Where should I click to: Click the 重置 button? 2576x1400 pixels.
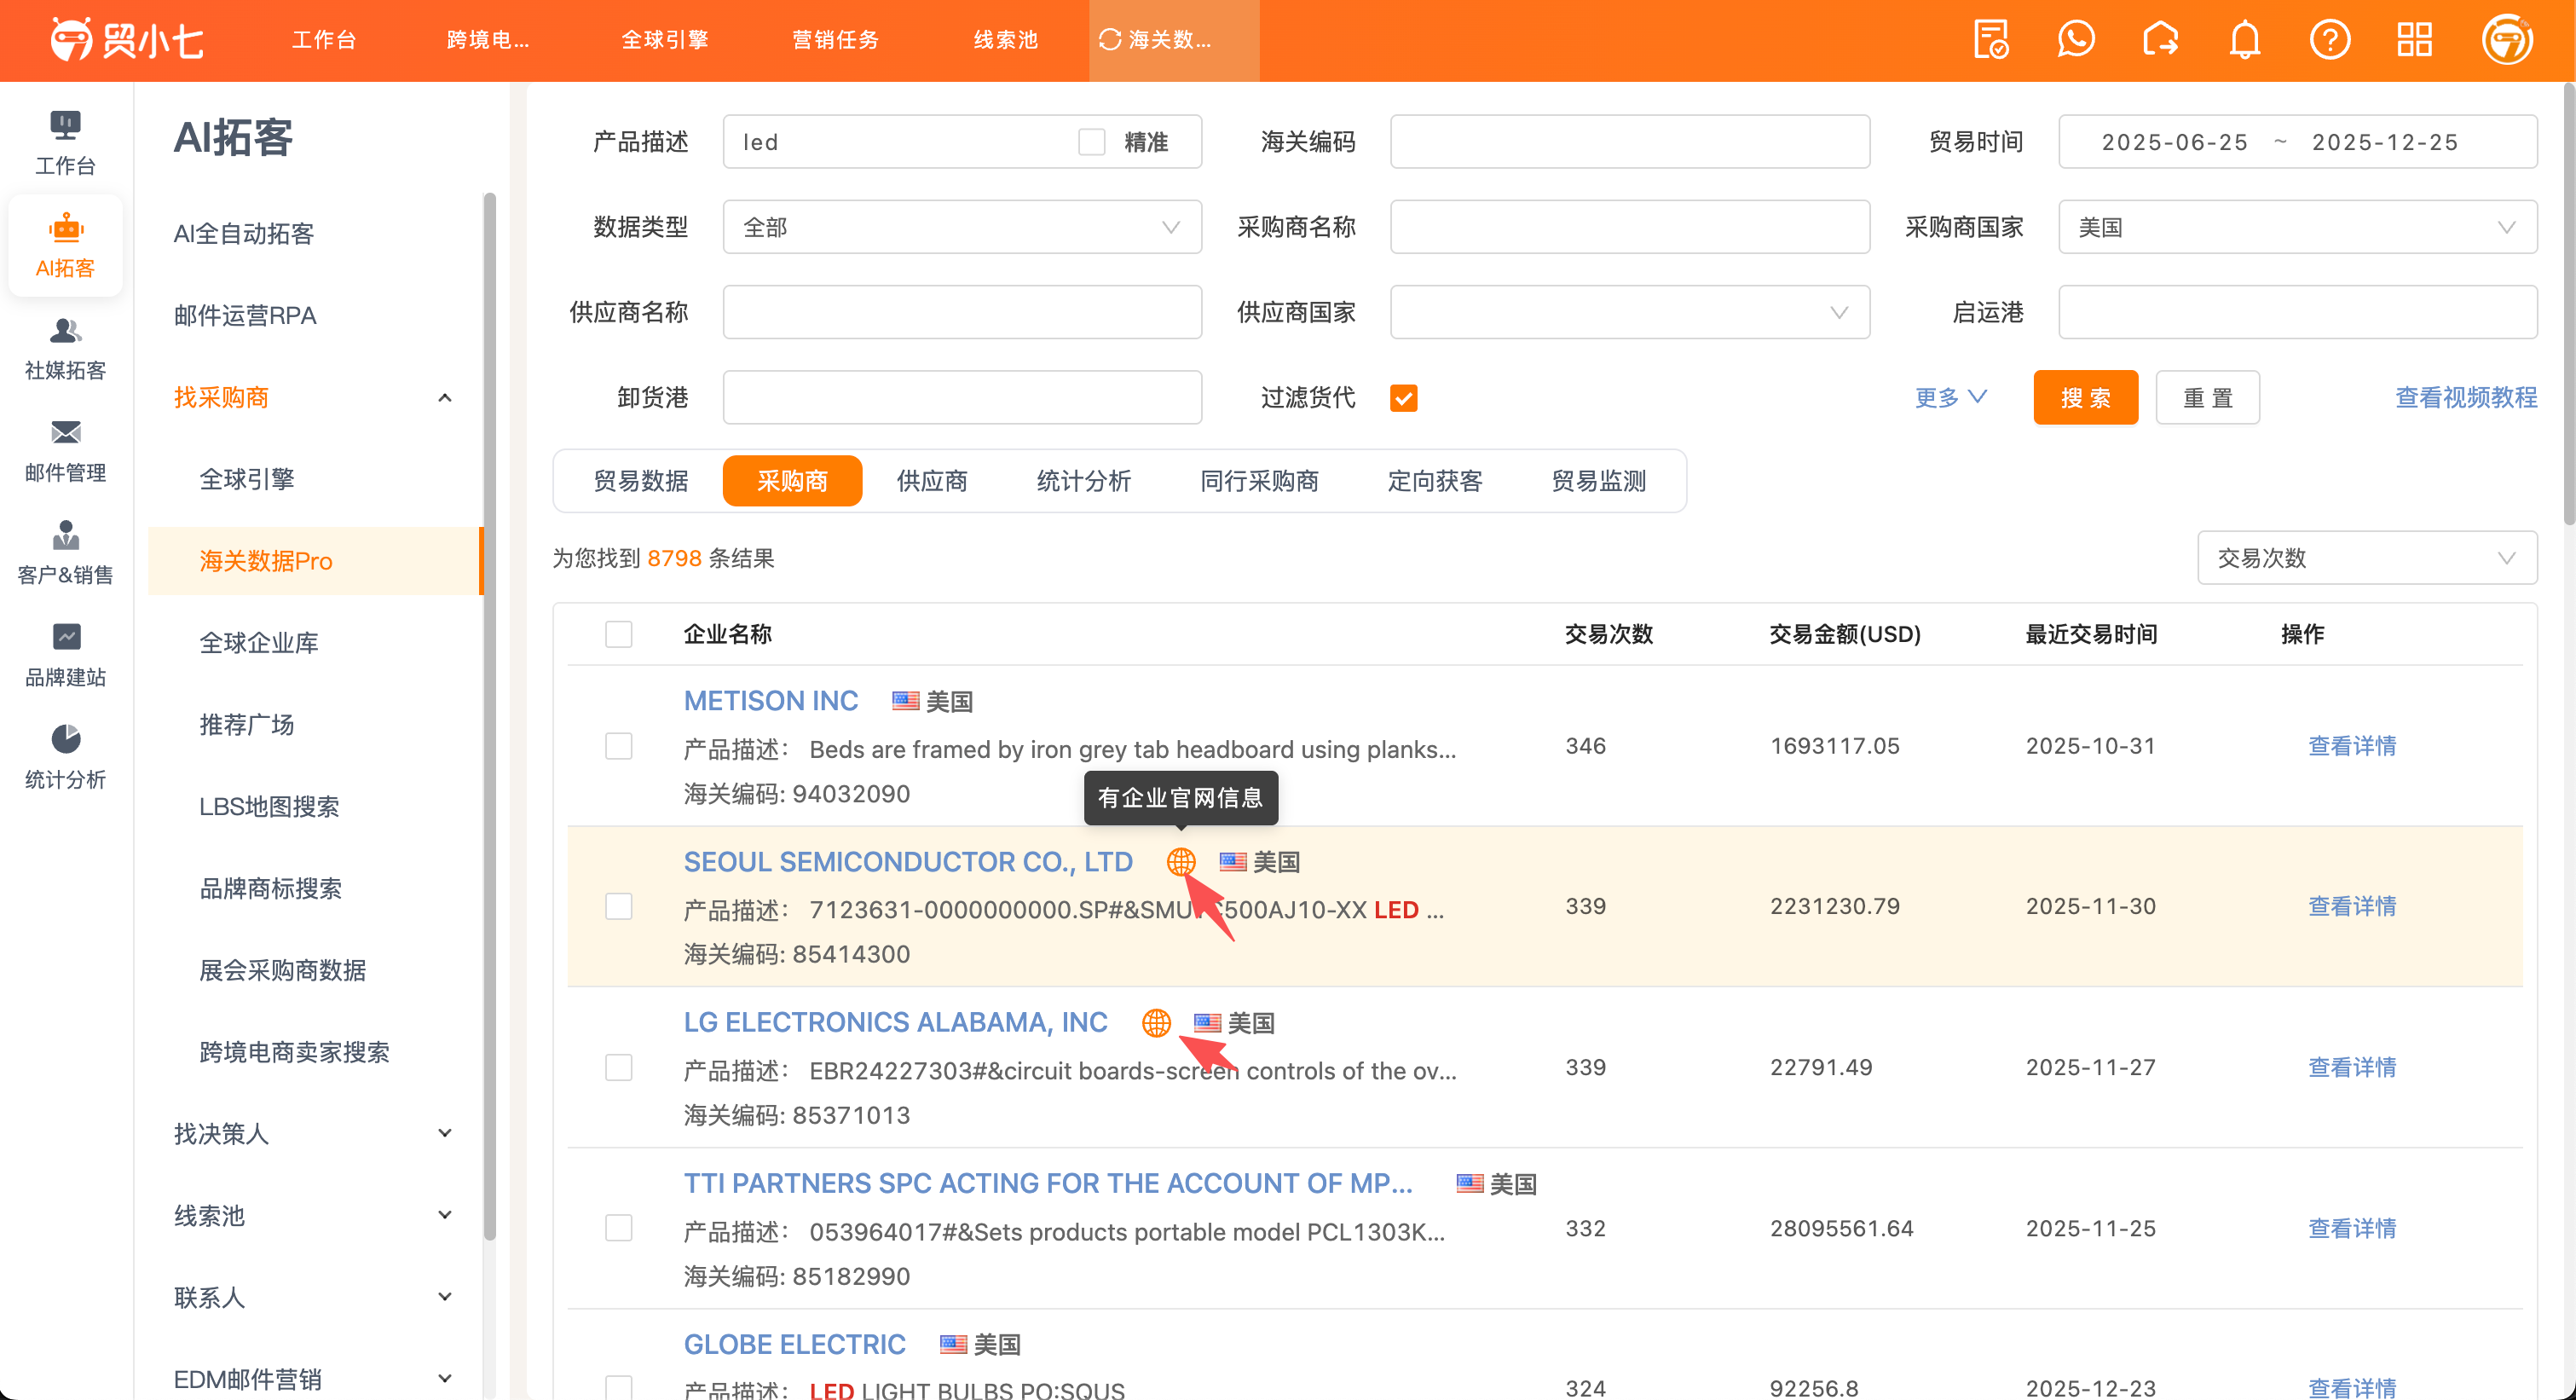coord(2208,398)
